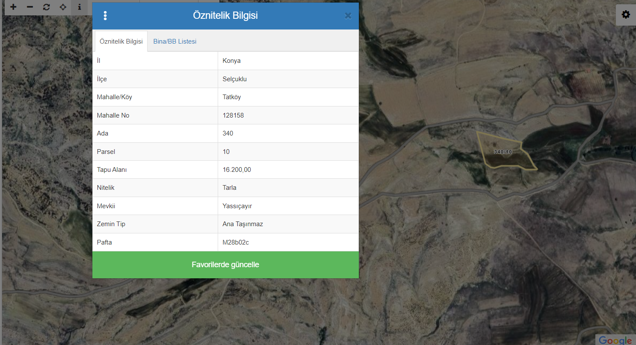This screenshot has width=636, height=345.
Task: Click the Zemin Tip row label
Action: click(x=111, y=224)
